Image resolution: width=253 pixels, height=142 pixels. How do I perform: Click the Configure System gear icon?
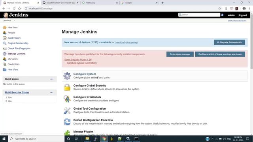tap(67, 76)
